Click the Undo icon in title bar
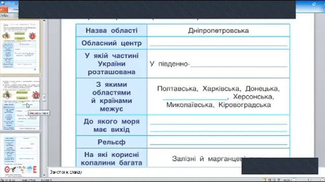Viewport: 325px width, 182px height. [16, 4]
